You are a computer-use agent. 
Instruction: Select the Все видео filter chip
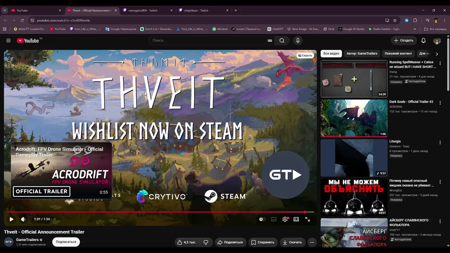pos(331,53)
